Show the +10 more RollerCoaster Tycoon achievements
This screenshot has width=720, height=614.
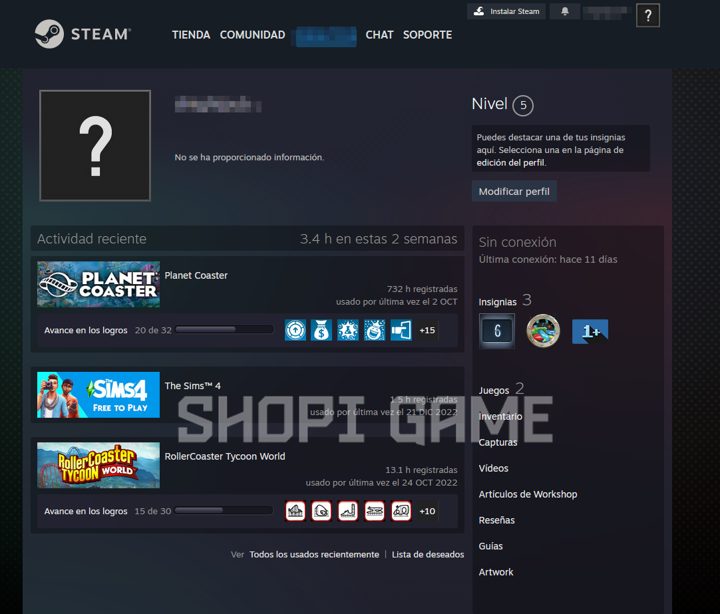427,511
